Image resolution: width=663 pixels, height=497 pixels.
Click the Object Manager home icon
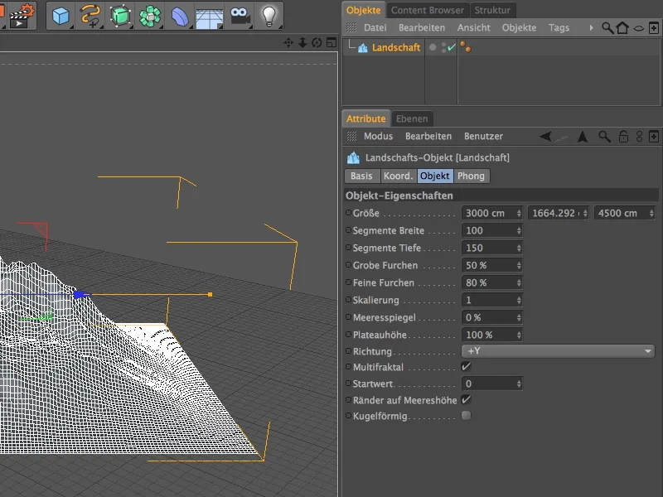[x=622, y=28]
